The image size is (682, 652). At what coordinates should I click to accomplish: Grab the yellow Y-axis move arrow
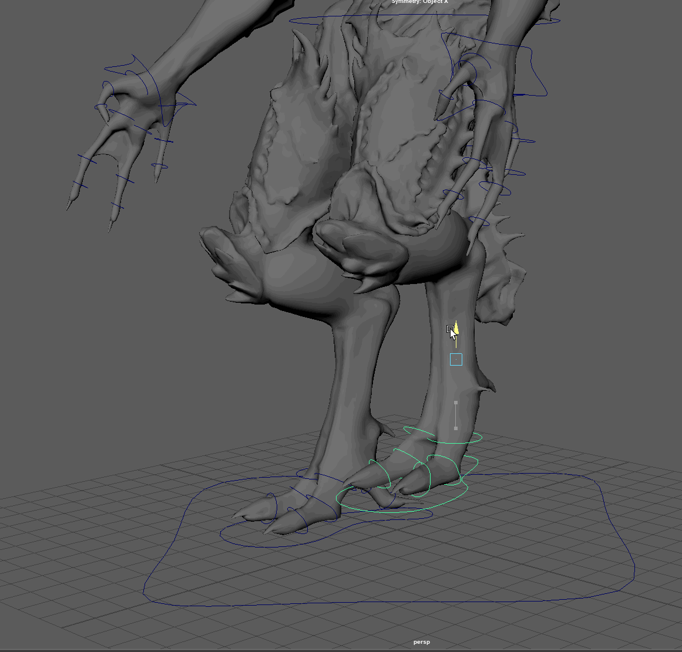[456, 329]
